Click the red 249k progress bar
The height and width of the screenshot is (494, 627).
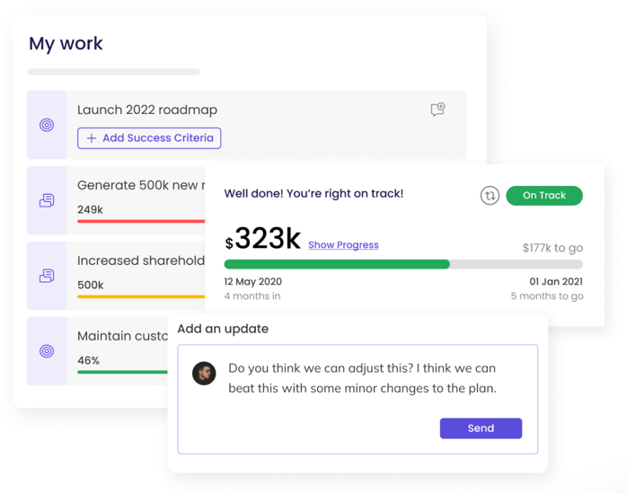tap(141, 221)
